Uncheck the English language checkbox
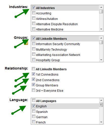The image size is (106, 127). 34,106
